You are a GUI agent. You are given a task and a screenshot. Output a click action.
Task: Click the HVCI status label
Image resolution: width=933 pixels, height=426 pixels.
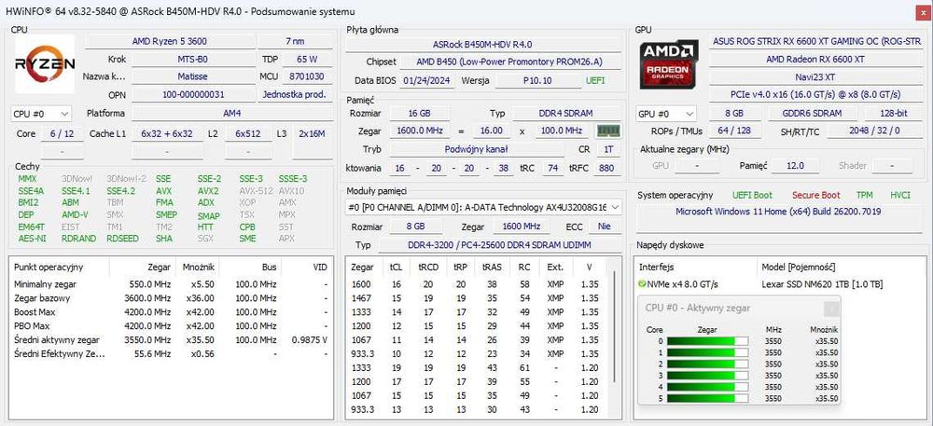click(899, 195)
